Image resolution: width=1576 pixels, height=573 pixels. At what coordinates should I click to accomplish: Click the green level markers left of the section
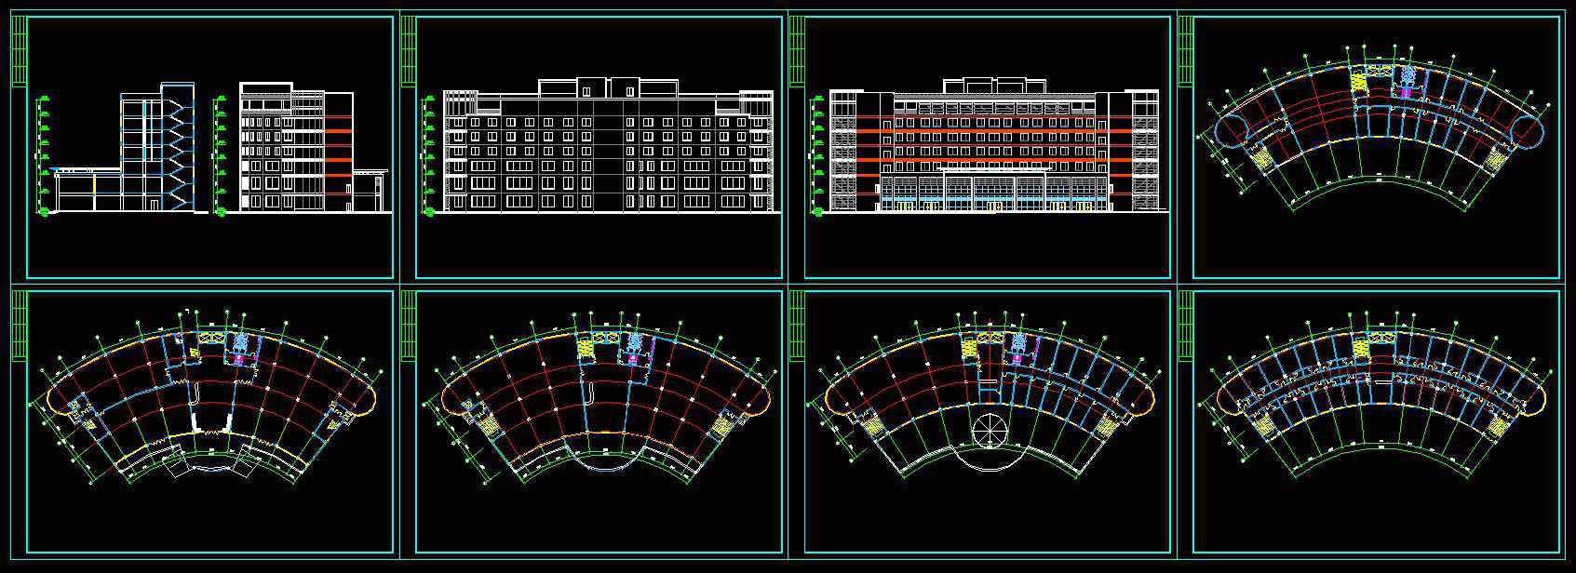(x=44, y=155)
